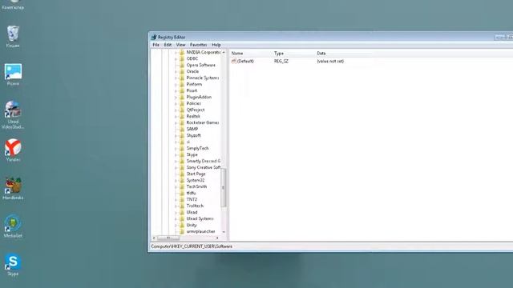Open the picture shortcut with landscape icon
The width and height of the screenshot is (513, 288).
[x=13, y=72]
